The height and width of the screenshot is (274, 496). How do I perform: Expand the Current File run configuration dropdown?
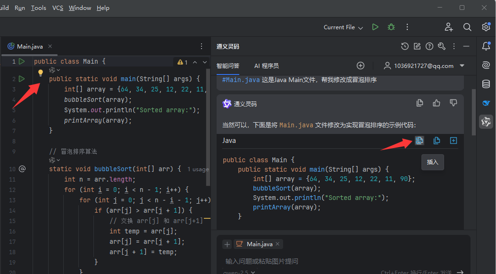point(343,27)
